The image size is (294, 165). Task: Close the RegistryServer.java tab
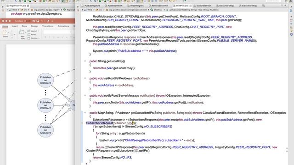pos(28,6)
